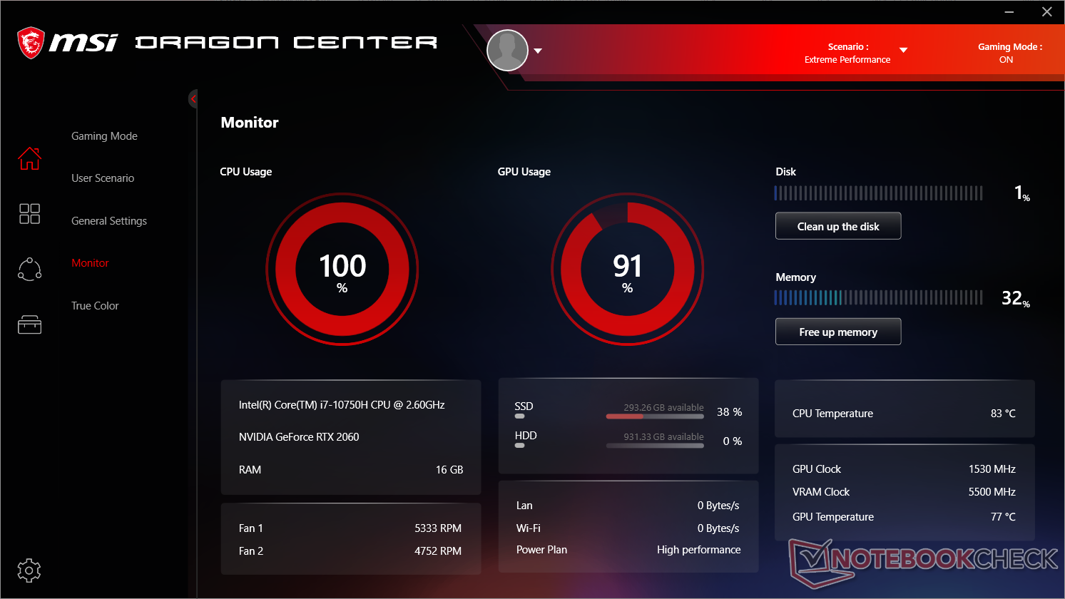Click the Fan 1 speed 5333 RPM
Screen dimensions: 1065x599
pos(438,528)
